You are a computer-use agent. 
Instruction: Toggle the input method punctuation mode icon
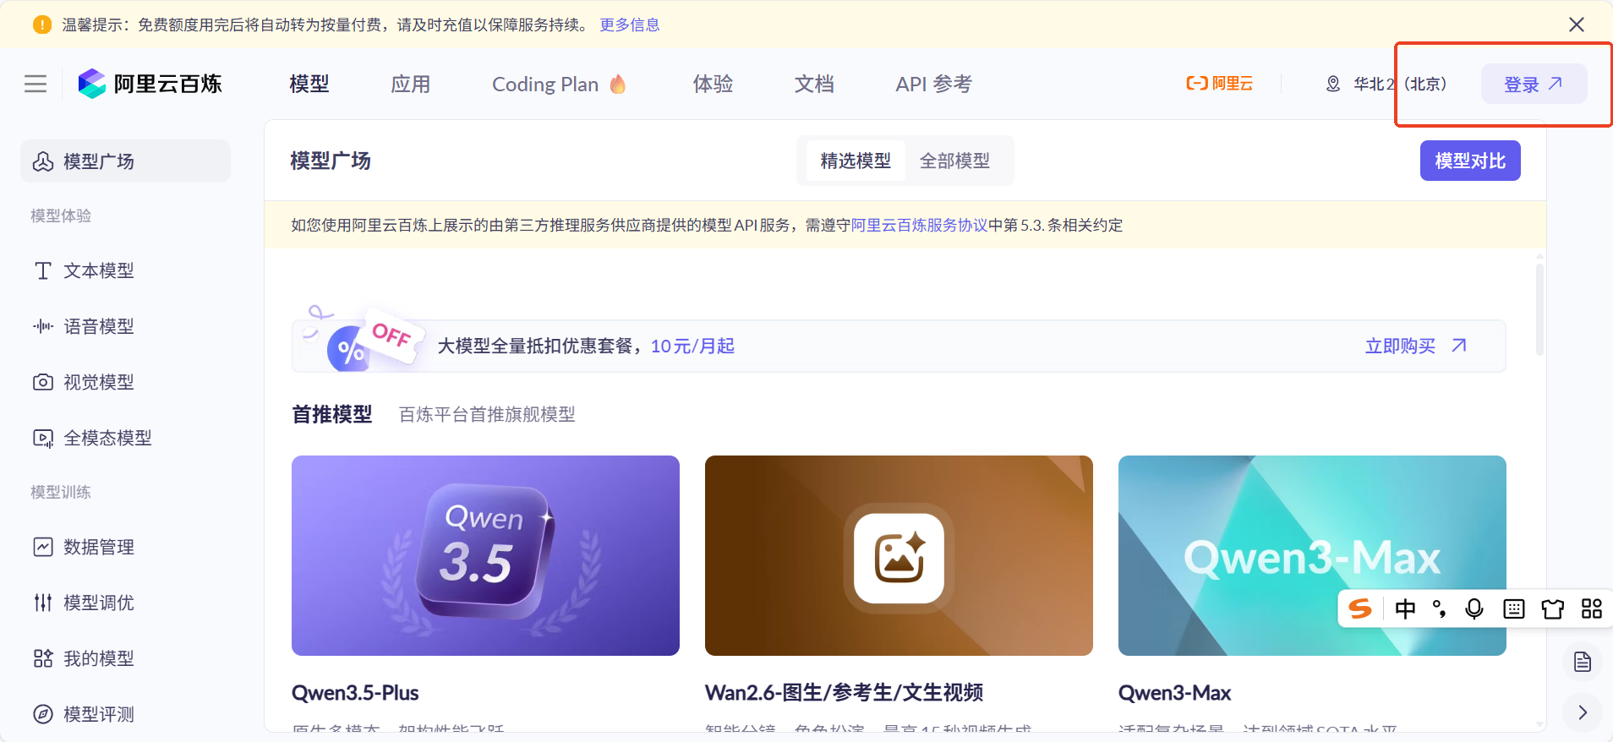(1440, 608)
